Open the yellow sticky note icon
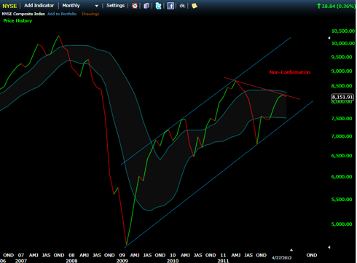Viewport: 357px width, 263px height. tap(195, 6)
